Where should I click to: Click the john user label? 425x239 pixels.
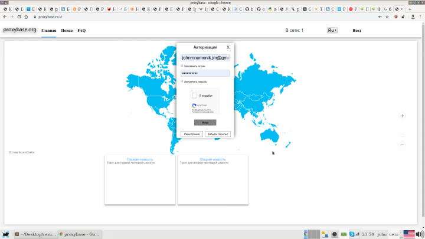click(x=382, y=234)
